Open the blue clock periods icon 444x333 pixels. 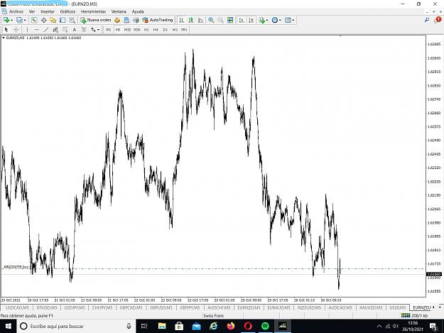pyautogui.click(x=274, y=20)
